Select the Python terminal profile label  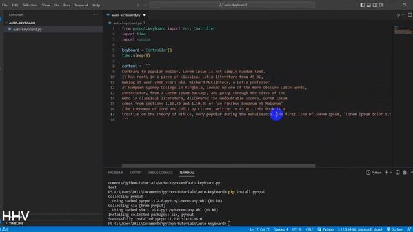pyautogui.click(x=374, y=173)
